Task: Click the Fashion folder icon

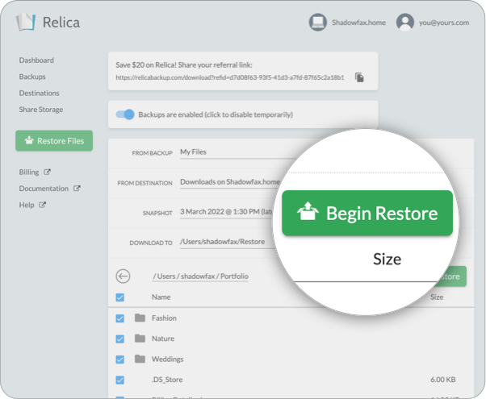Action: click(140, 318)
